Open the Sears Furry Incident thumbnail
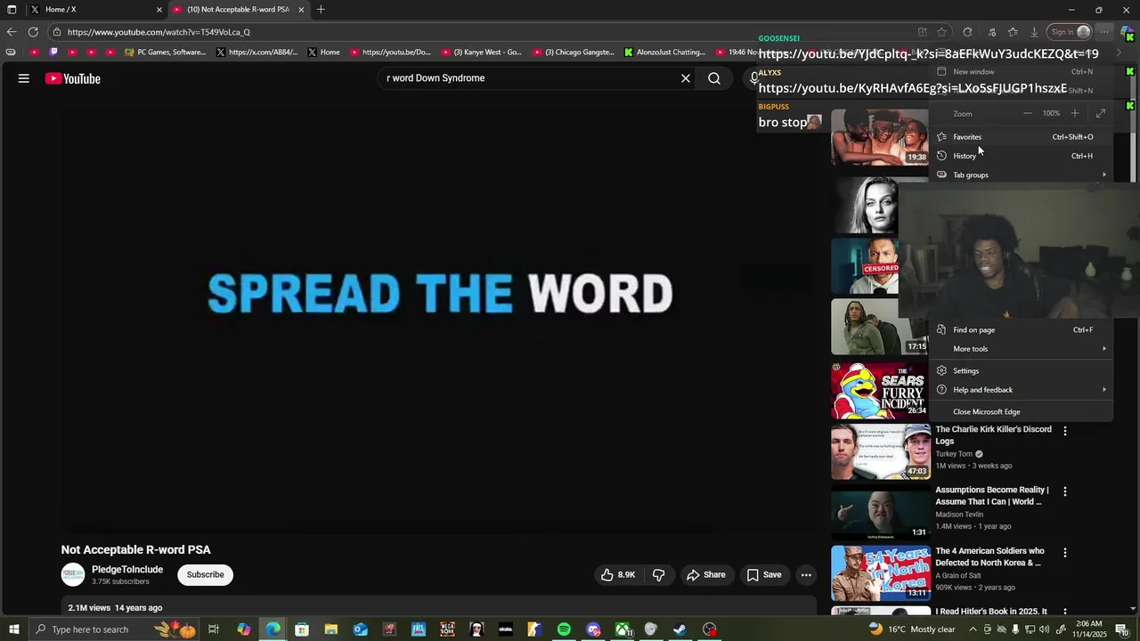This screenshot has height=641, width=1140. pos(881,391)
